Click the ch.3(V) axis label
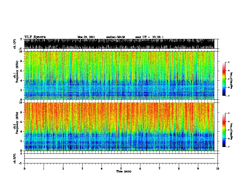The image size is (245, 189). click(x=15, y=158)
